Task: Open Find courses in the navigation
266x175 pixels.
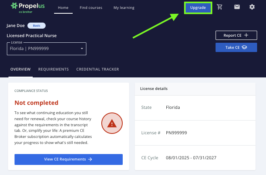Action: 91,8
